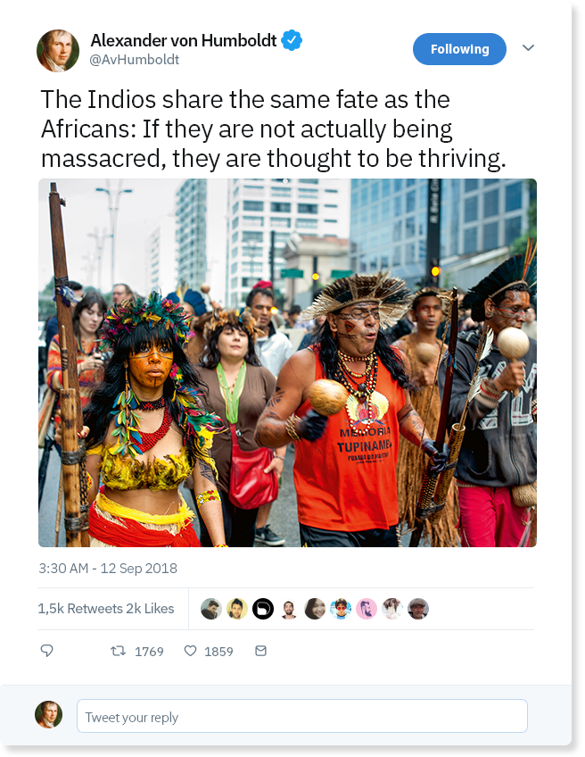Open the 1,5k Retweets list
Viewport: 585px width, 757px height.
coord(80,609)
